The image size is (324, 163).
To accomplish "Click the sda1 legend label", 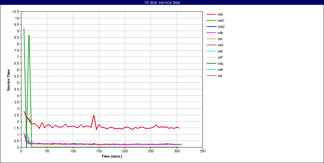I will pyautogui.click(x=221, y=21).
